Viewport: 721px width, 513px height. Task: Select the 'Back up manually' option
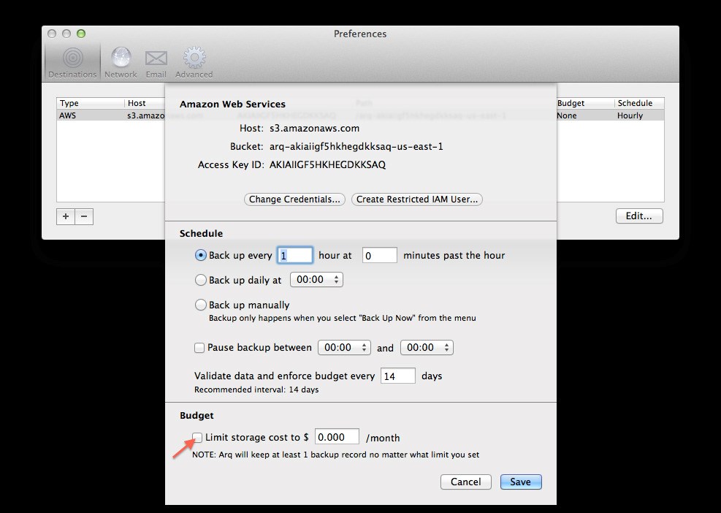[x=200, y=305]
